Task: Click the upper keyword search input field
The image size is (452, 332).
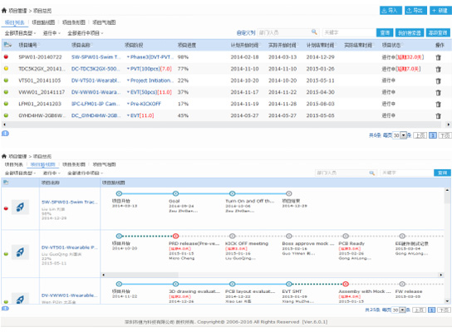Action: point(349,32)
